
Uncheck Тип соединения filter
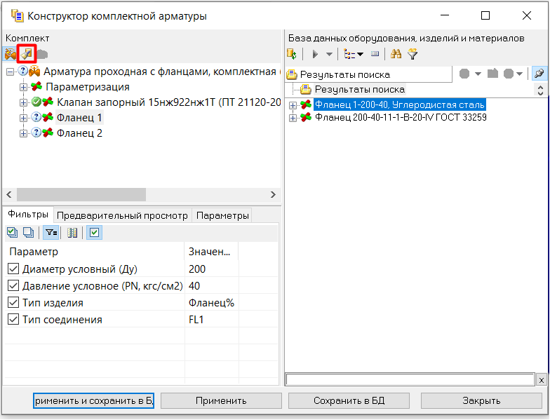pos(13,320)
